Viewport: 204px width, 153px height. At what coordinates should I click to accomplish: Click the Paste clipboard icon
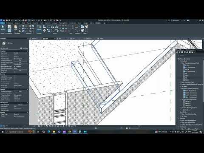coord(16,27)
